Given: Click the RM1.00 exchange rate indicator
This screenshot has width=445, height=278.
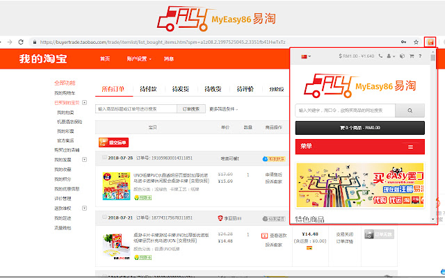Looking at the screenshot, I should pyautogui.click(x=357, y=56).
